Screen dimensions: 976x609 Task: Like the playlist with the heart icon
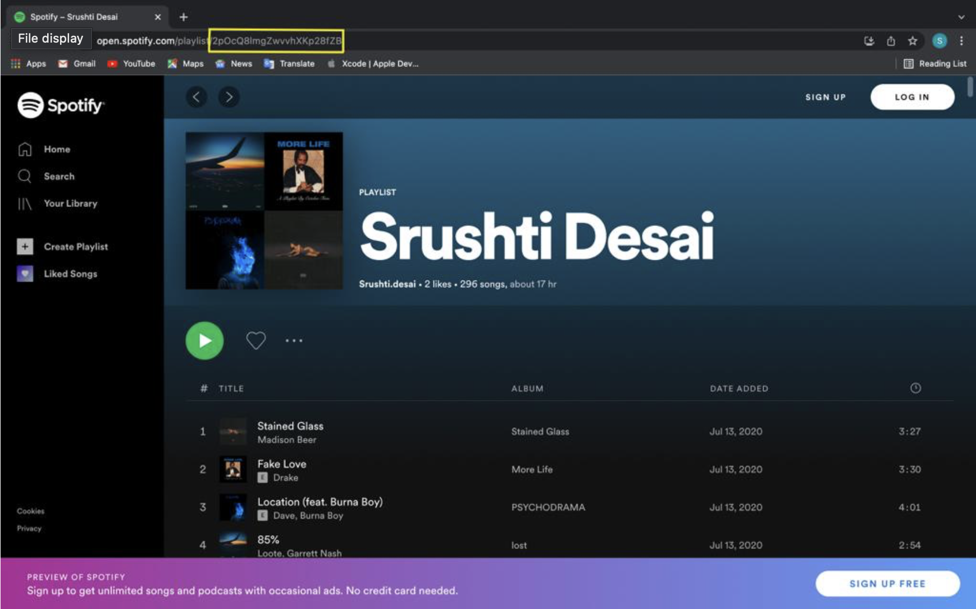point(256,340)
